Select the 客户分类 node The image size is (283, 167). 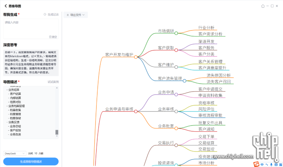206,54
